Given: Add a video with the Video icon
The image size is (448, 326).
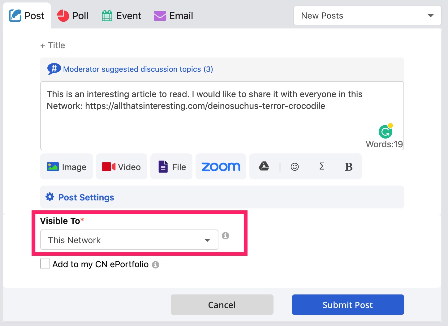Looking at the screenshot, I should (x=121, y=166).
